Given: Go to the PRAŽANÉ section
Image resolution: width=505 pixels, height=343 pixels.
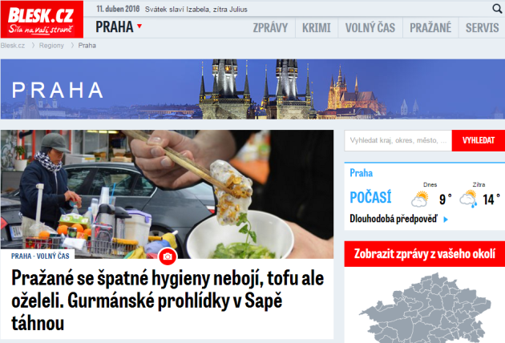Looking at the screenshot, I should point(430,28).
